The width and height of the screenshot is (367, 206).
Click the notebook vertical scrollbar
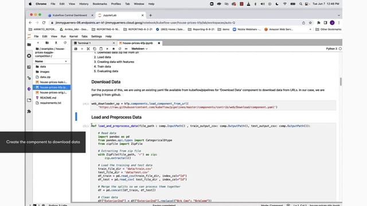click(x=341, y=81)
